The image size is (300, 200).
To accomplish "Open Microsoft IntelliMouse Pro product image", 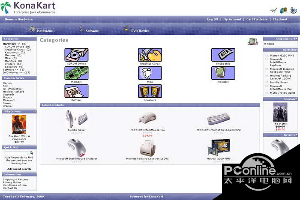I will point(147,118).
